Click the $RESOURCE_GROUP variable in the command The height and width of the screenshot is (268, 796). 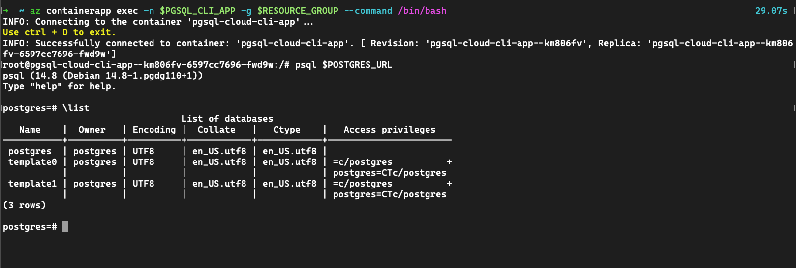pyautogui.click(x=298, y=11)
